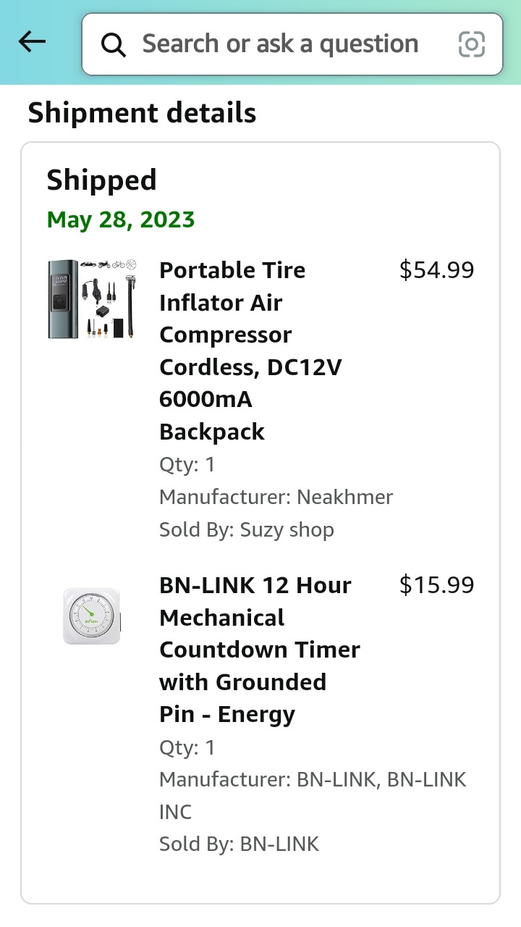Open the BN-LINK 12 Hour Timer listing
The height and width of the screenshot is (927, 521).
(259, 649)
